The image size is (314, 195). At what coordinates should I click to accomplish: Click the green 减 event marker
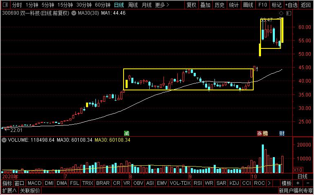(x=126, y=133)
